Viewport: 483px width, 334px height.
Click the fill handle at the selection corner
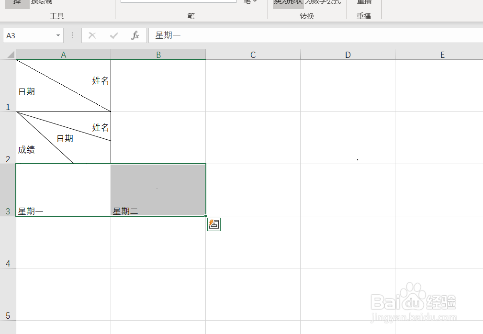coord(205,216)
